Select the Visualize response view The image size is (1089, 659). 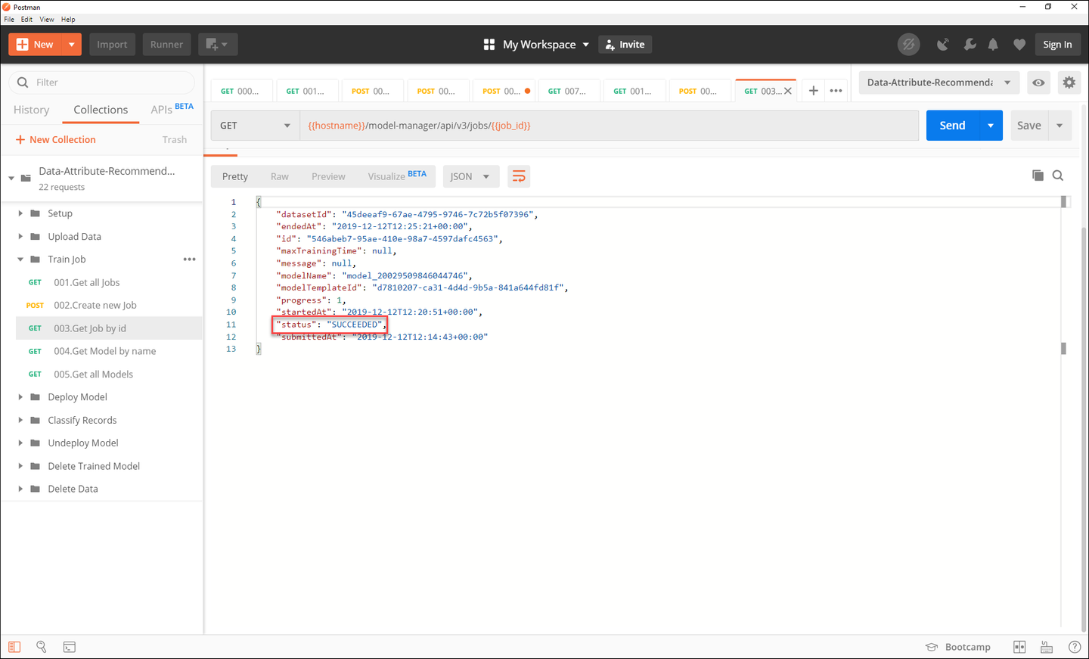pos(397,176)
